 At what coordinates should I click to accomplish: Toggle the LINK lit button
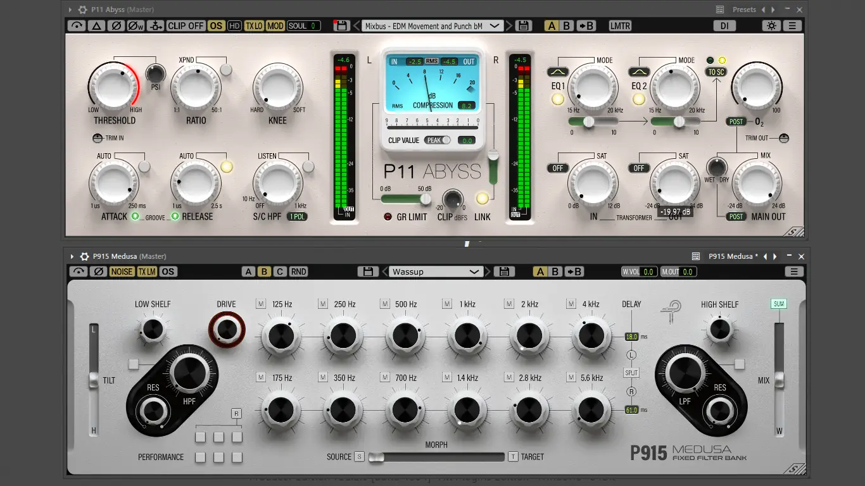pos(483,198)
